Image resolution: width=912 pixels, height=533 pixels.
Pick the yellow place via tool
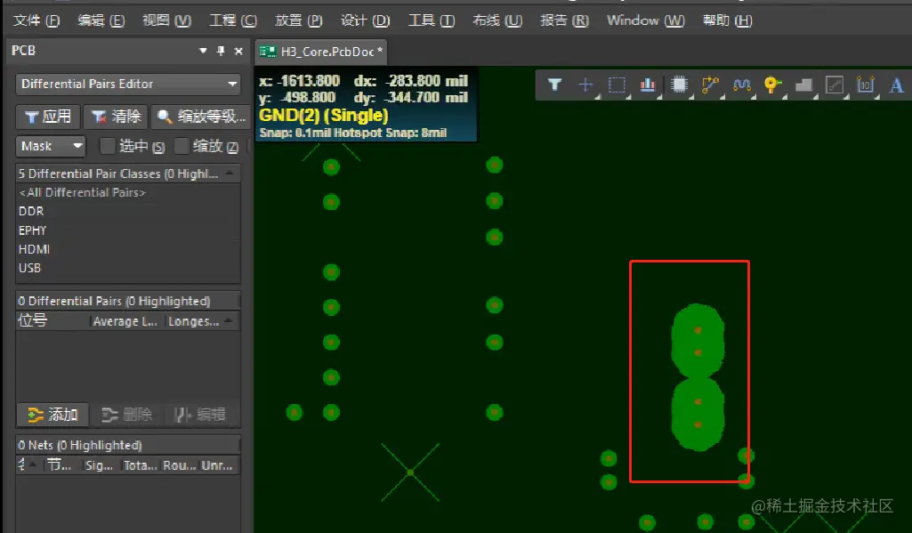[772, 85]
